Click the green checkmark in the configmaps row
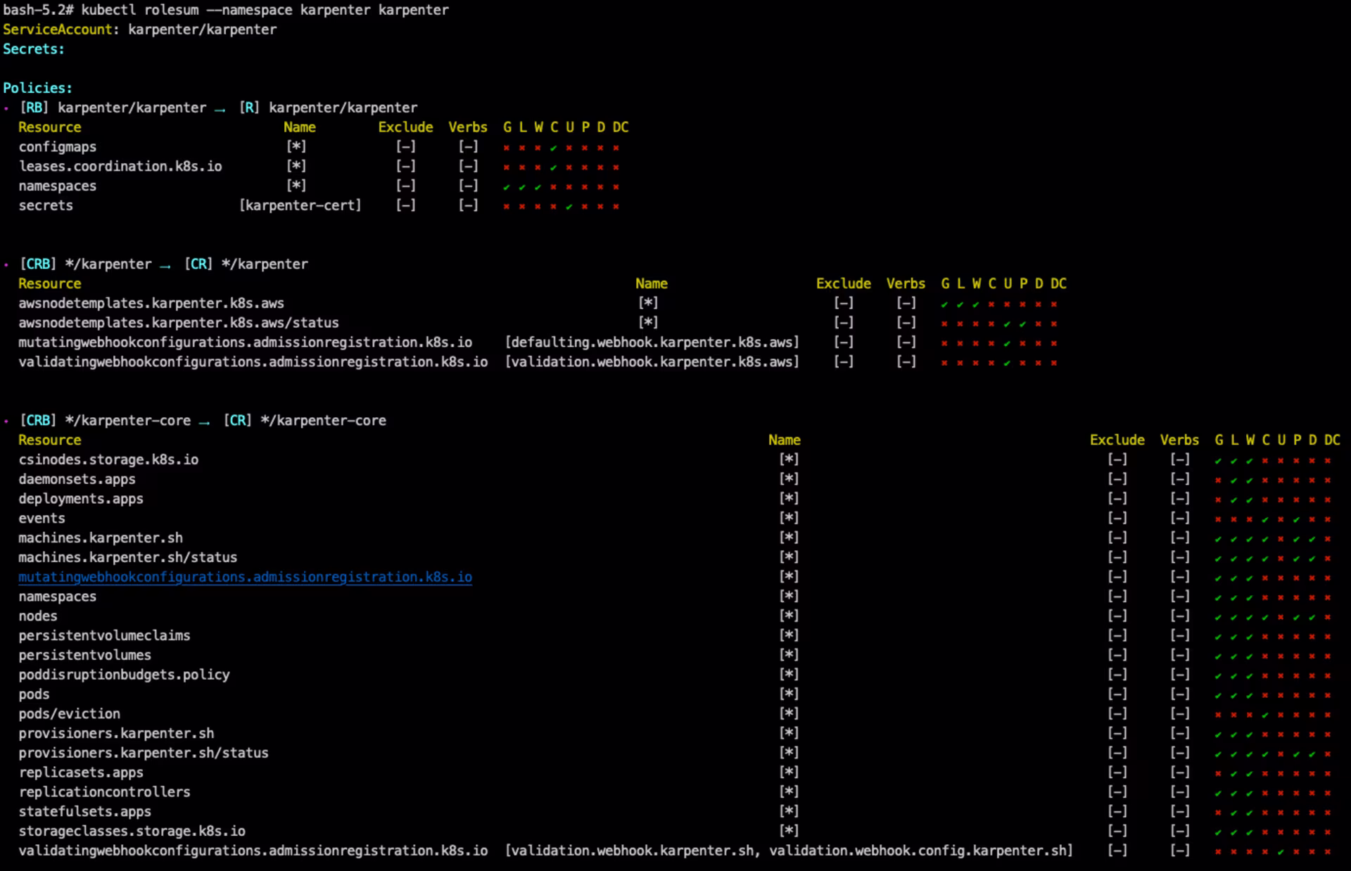 click(553, 148)
